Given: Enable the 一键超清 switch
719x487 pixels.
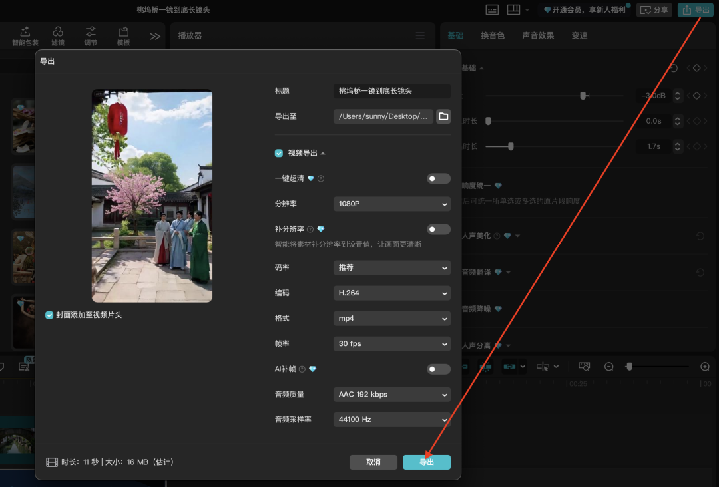Looking at the screenshot, I should click(438, 178).
